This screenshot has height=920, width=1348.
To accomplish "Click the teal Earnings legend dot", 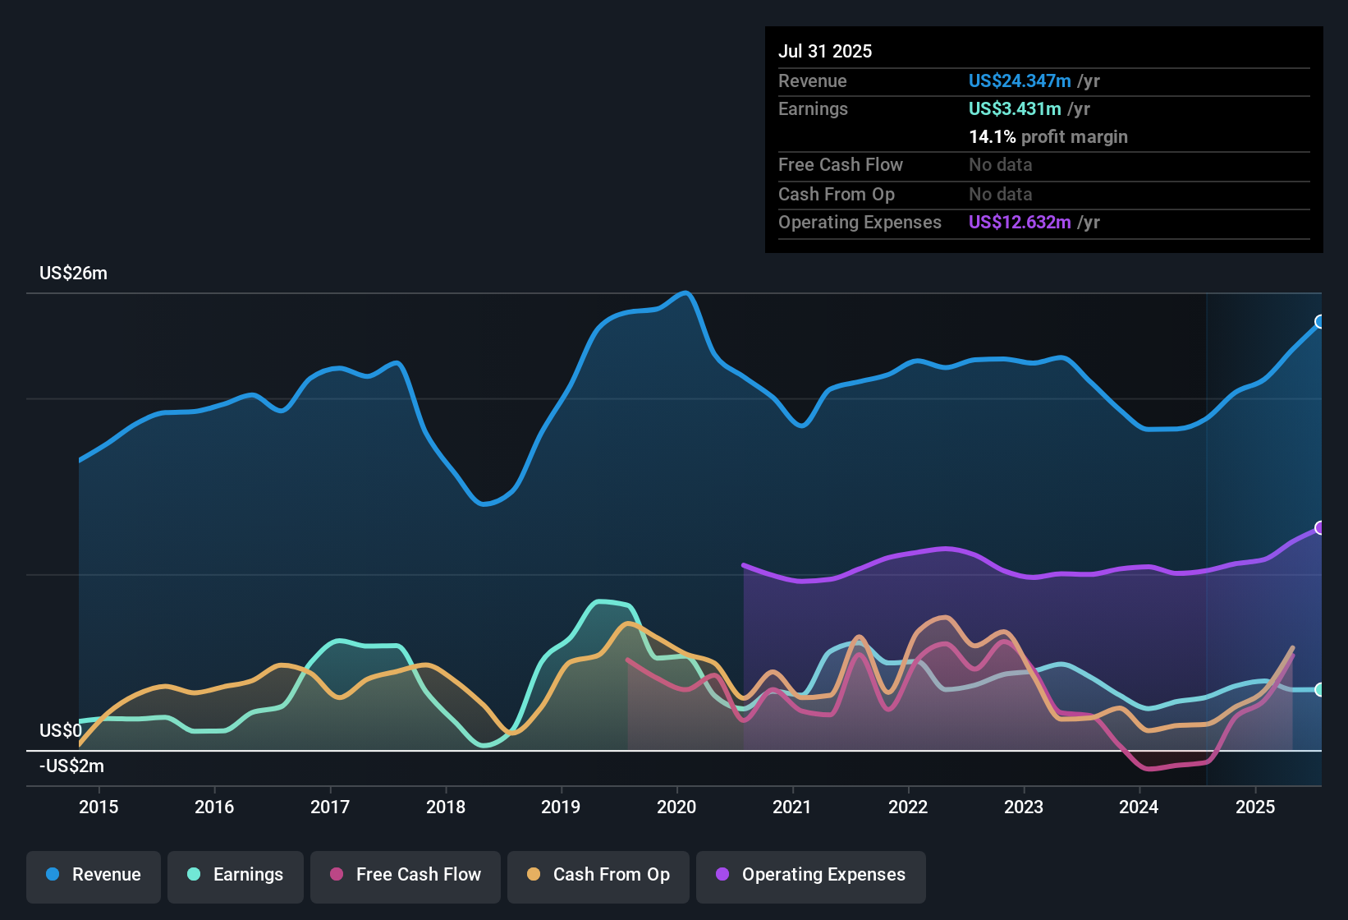I will click(x=193, y=875).
